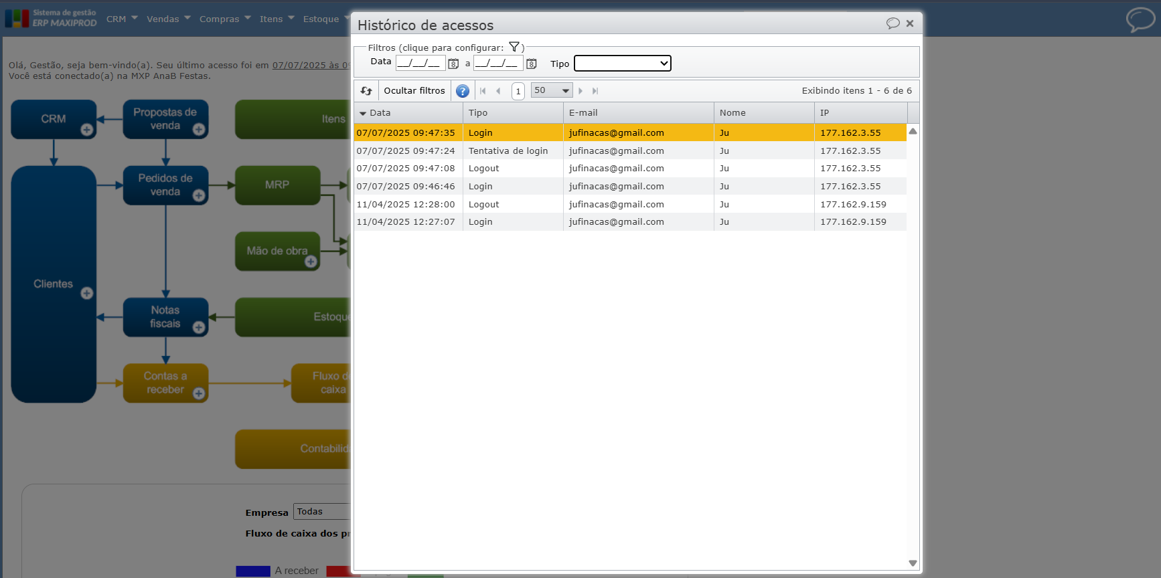
Task: Open the blue help question mark icon
Action: point(462,91)
